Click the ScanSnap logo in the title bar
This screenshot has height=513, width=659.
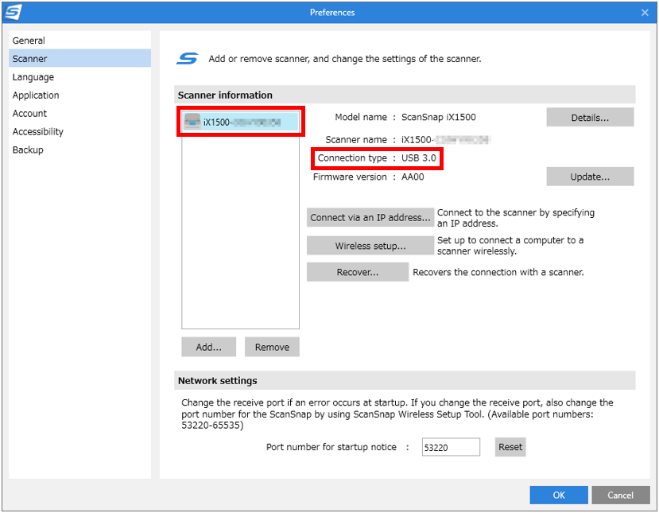click(13, 12)
